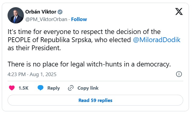
Task: Click the Copy link text label
Action: 88,88
